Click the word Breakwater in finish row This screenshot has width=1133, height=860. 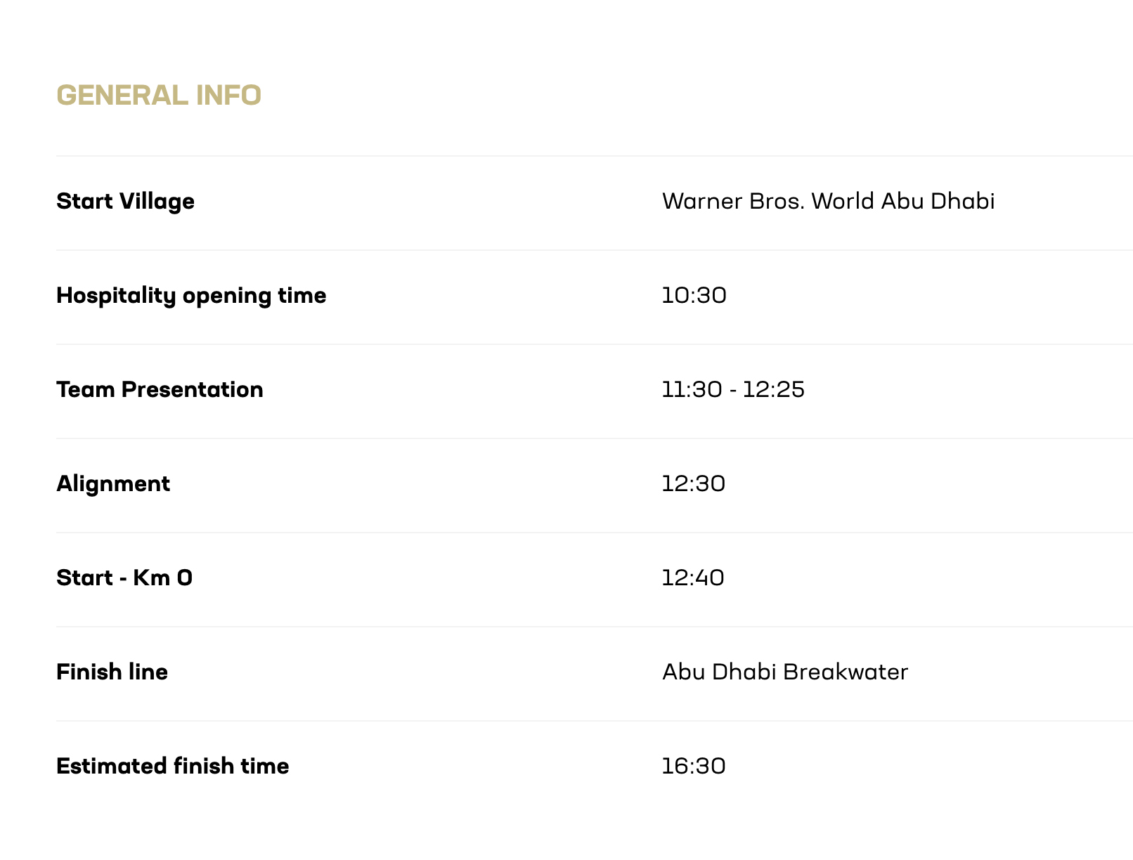tap(846, 672)
